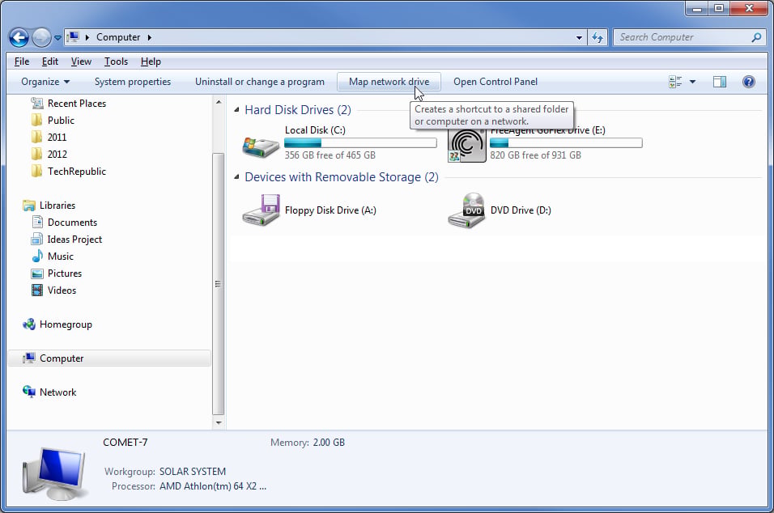Click the Network icon in the sidebar
Screen dimensions: 774x513
[29, 392]
